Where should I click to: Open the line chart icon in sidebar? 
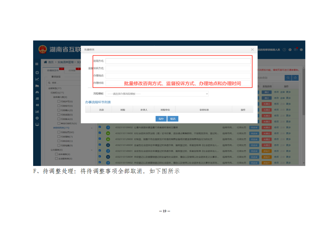[x=37, y=79]
